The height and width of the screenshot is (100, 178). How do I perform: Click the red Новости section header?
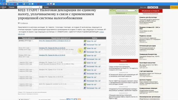123,61
